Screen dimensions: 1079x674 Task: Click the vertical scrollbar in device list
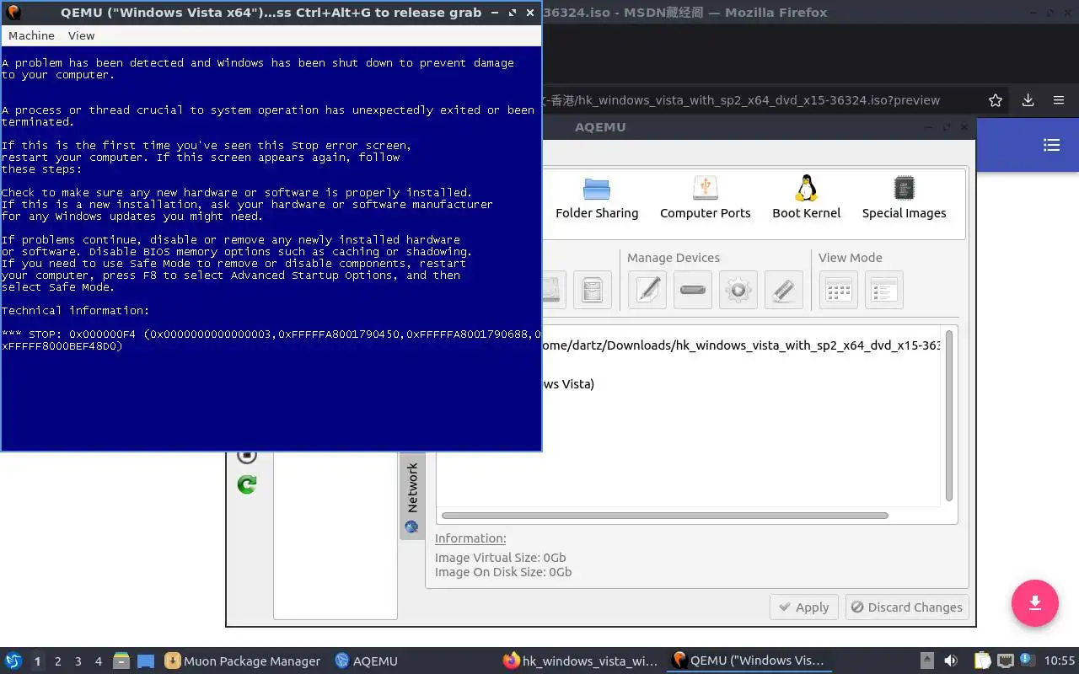pyautogui.click(x=949, y=416)
